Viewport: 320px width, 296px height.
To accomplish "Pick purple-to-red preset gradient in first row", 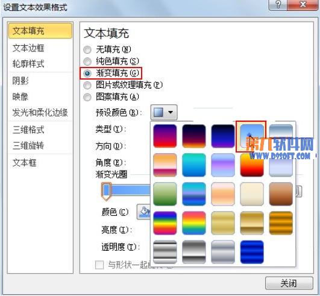I will pyautogui.click(x=165, y=136).
